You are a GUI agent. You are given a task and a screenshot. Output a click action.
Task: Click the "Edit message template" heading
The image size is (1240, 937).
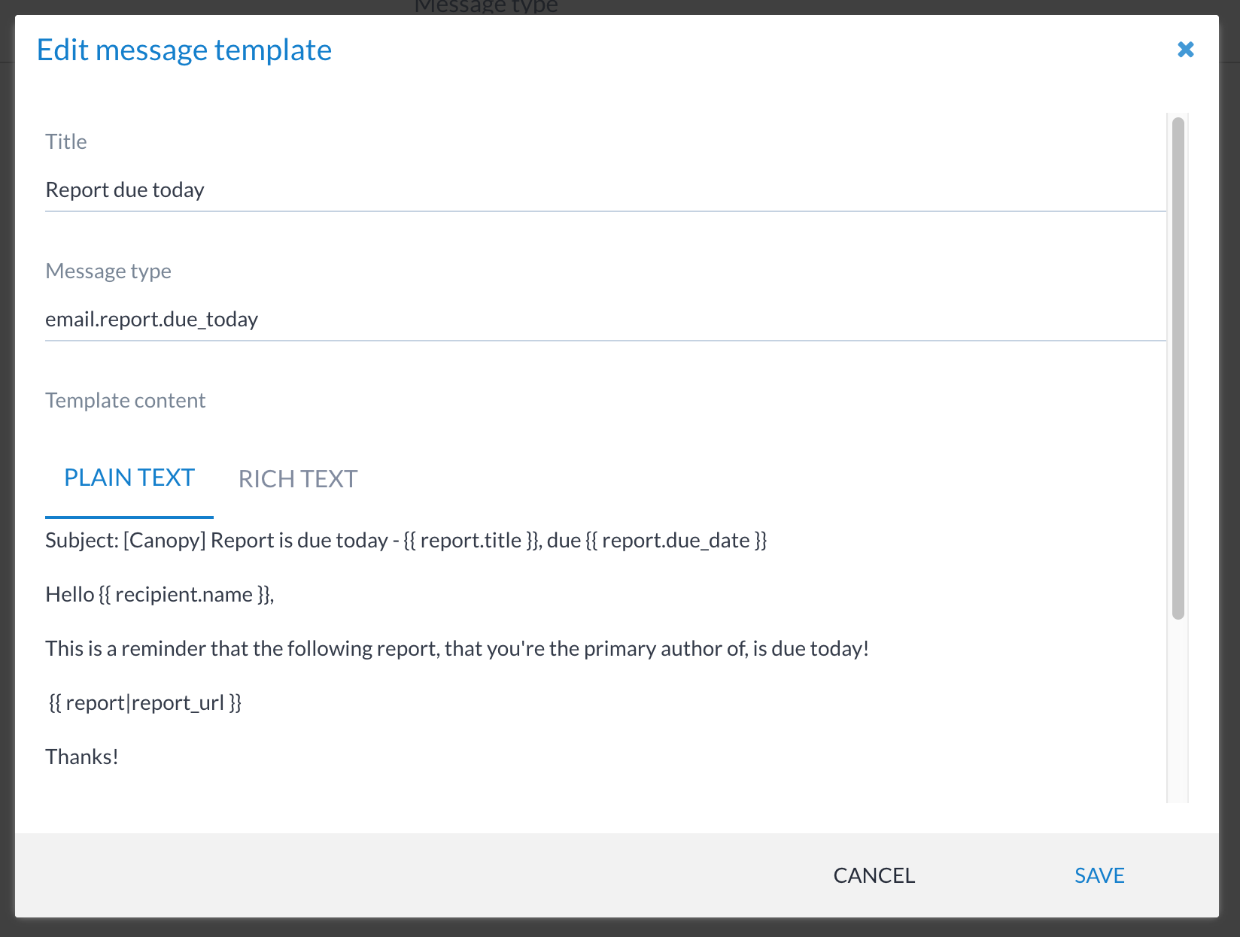(184, 50)
